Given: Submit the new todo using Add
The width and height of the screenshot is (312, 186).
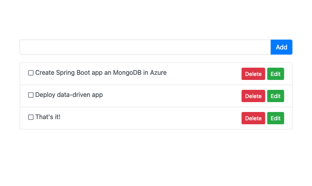Looking at the screenshot, I should (x=281, y=47).
